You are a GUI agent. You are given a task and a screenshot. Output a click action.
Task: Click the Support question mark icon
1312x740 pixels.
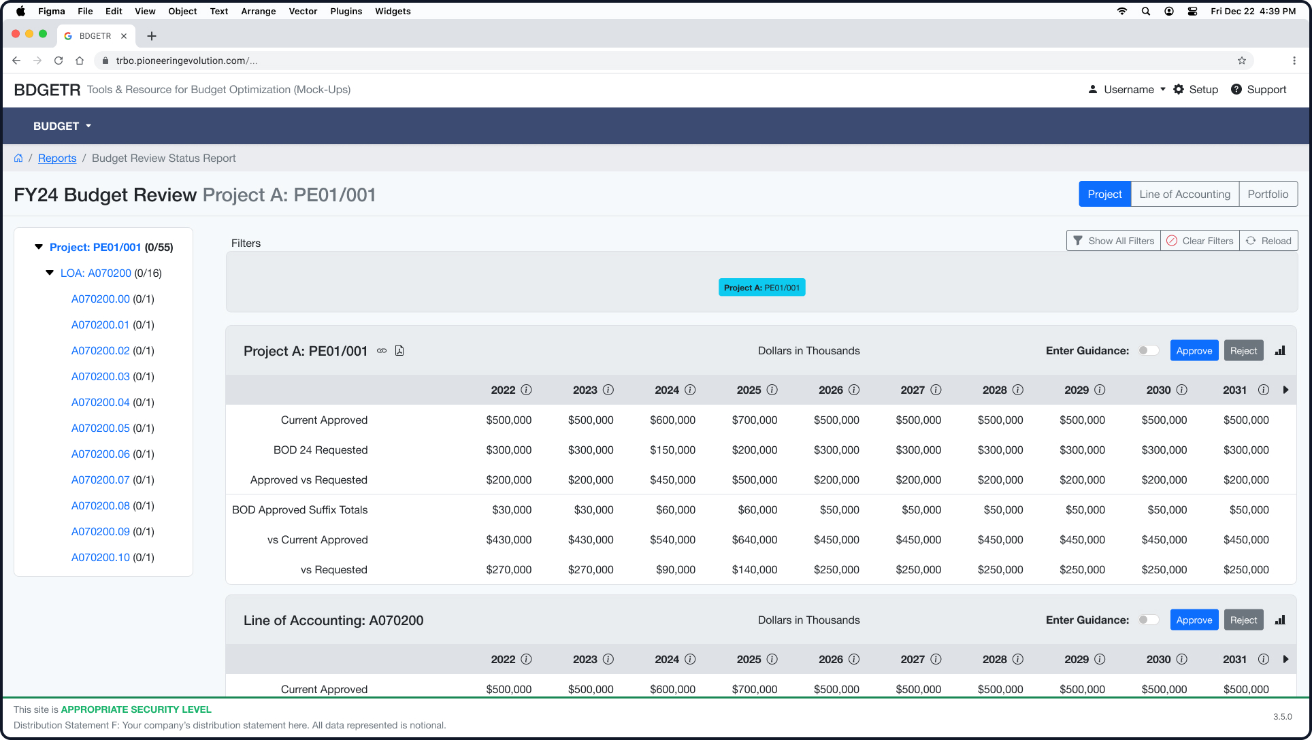(1236, 89)
